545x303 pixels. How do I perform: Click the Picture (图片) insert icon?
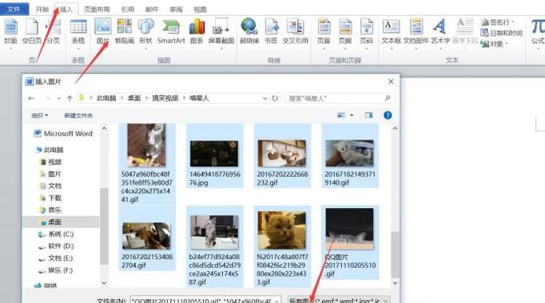coord(103,32)
